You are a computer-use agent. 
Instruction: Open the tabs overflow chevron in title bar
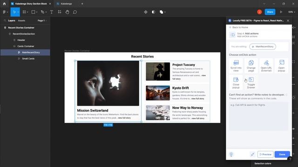click(x=264, y=4)
